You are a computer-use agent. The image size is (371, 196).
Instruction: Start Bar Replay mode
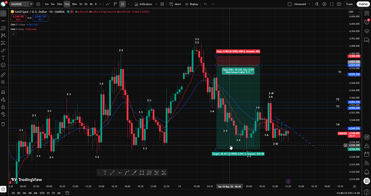(x=191, y=4)
